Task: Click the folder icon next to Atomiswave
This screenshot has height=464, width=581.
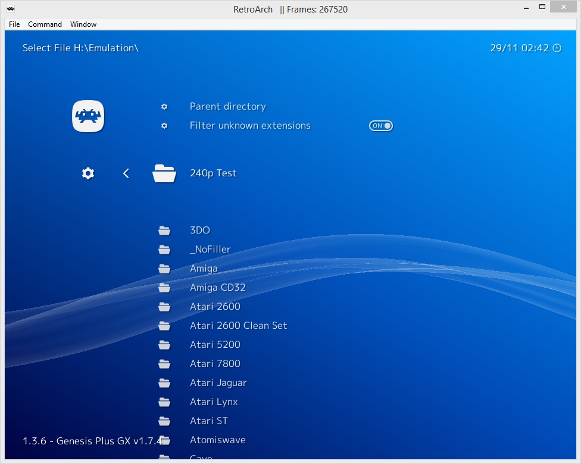Action: pyautogui.click(x=165, y=440)
